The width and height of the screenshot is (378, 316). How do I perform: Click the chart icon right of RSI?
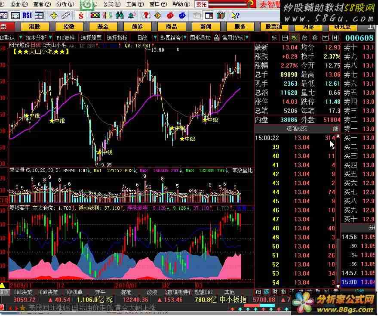[39, 15]
